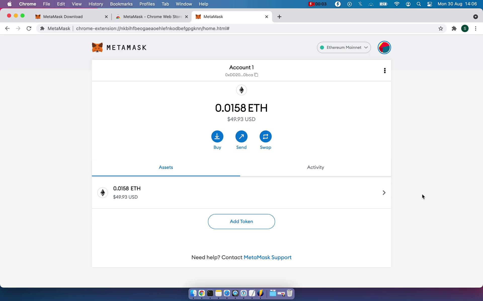This screenshot has width=483, height=301.
Task: Click the ETH asset row expander arrow
Action: coord(384,192)
